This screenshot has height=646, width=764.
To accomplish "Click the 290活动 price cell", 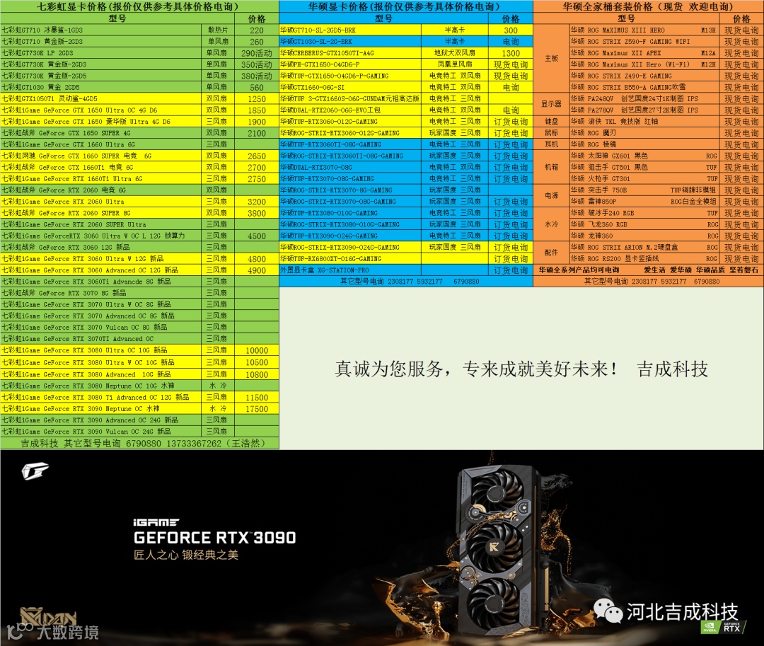I will 257,53.
